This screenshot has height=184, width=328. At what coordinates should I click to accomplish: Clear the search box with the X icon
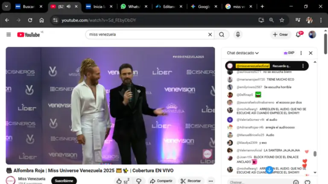[210, 34]
